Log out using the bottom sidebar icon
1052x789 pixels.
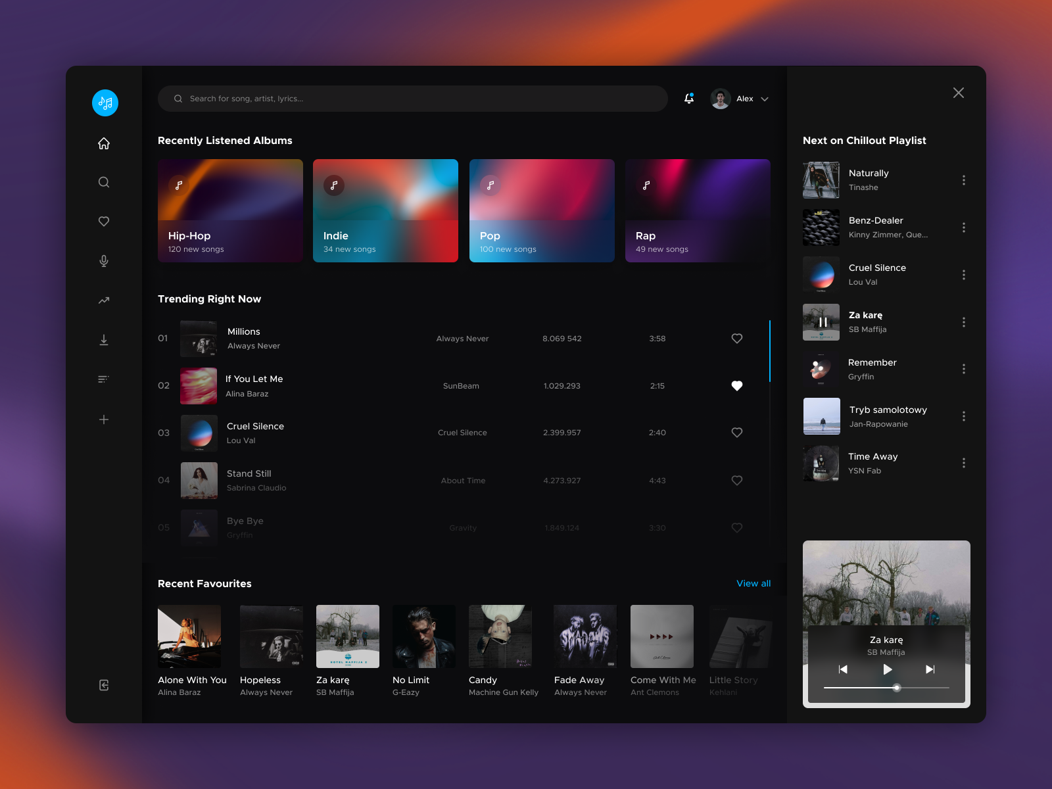point(104,684)
